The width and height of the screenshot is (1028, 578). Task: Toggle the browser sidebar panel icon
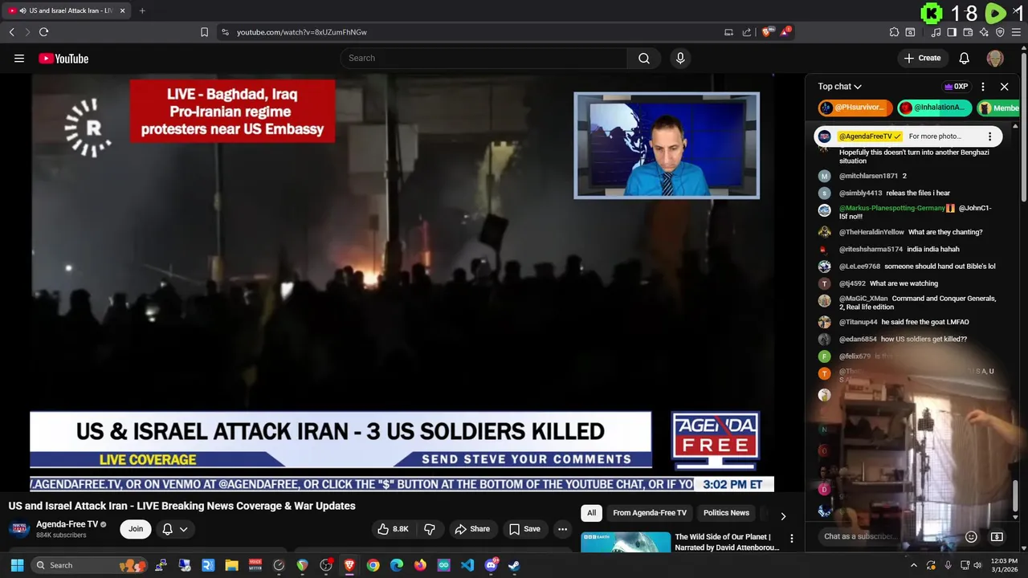(x=952, y=32)
